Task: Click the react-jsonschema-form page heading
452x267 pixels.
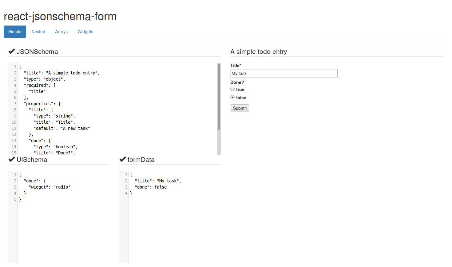Action: tap(60, 16)
